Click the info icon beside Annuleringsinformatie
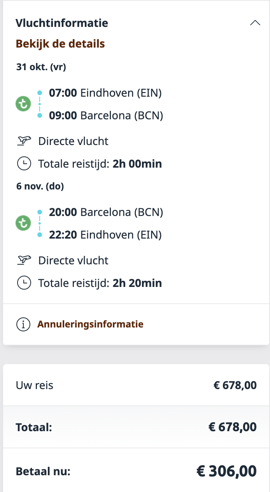 (23, 324)
